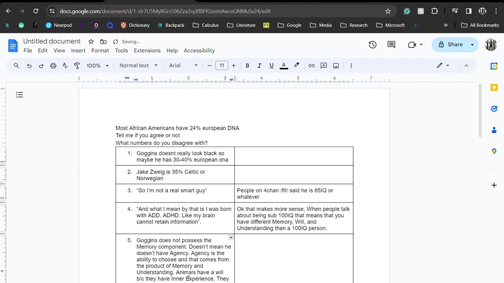The height and width of the screenshot is (283, 504).
Task: Open the Insert menu
Action: (78, 50)
